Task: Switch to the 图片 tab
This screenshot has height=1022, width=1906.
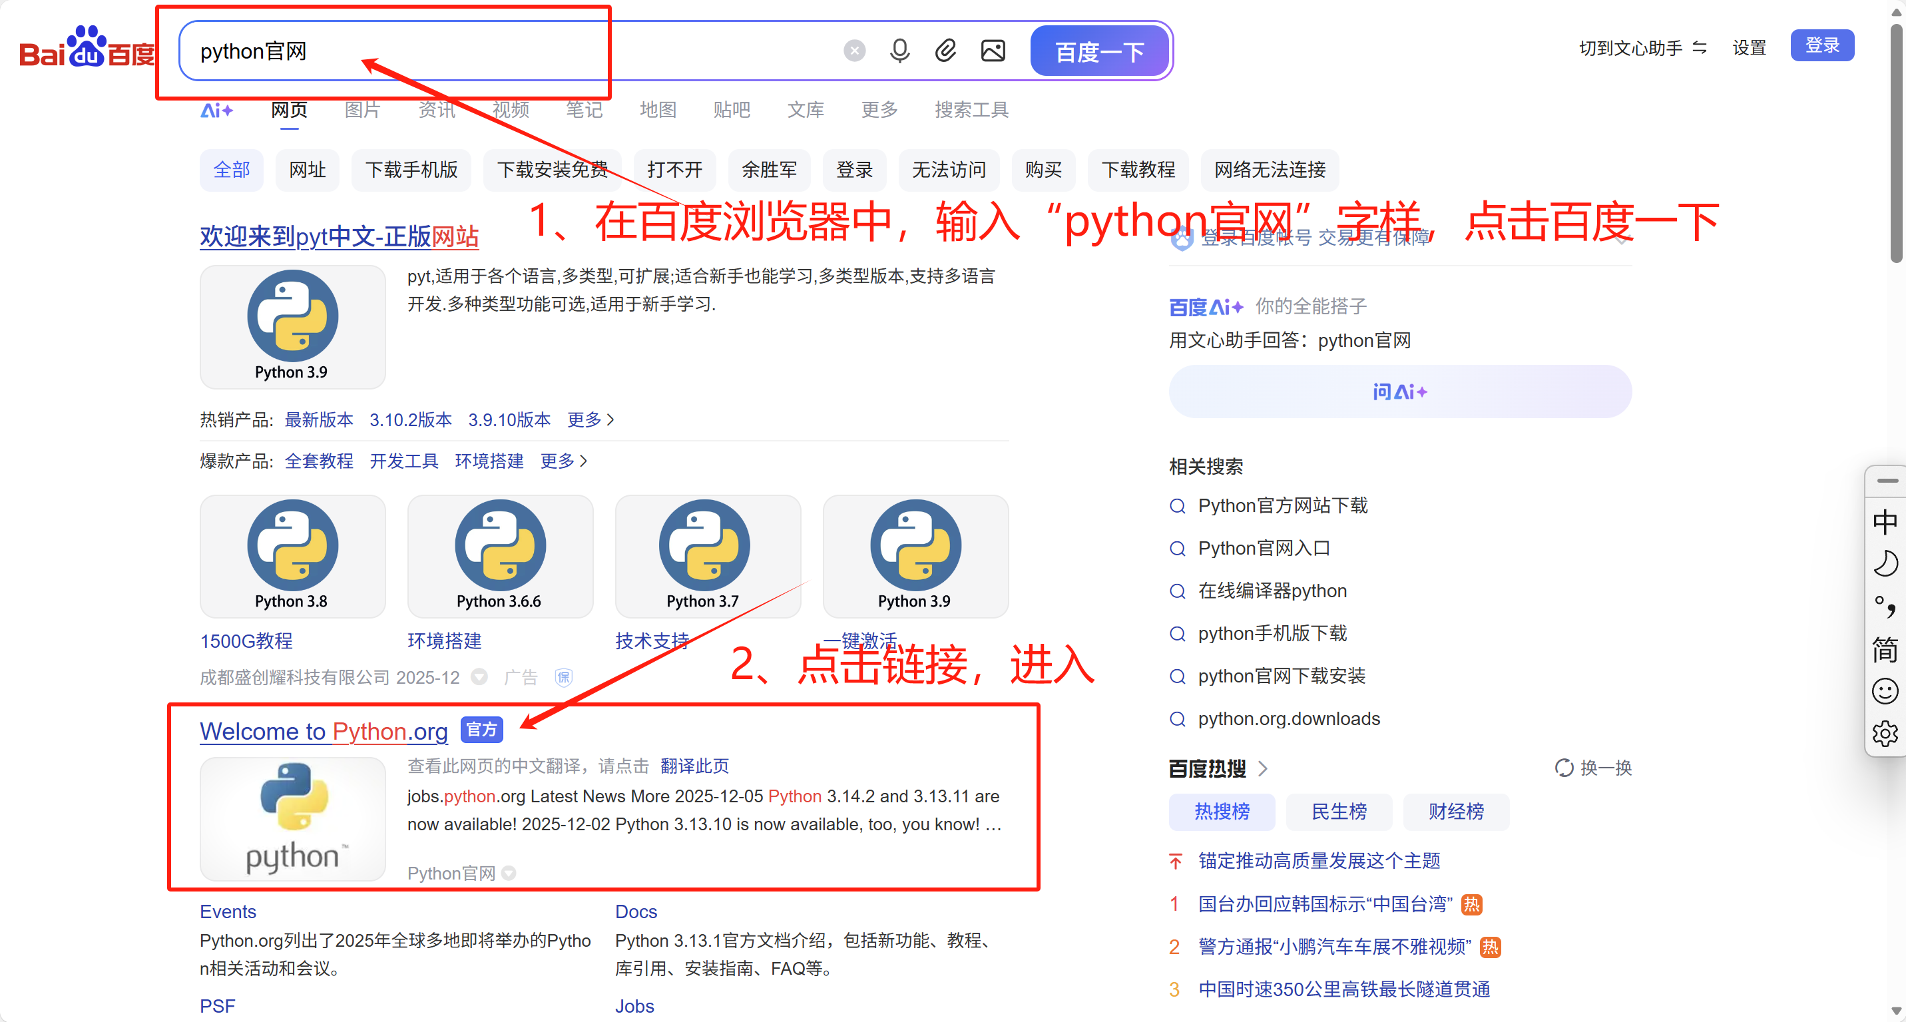Action: pyautogui.click(x=361, y=110)
